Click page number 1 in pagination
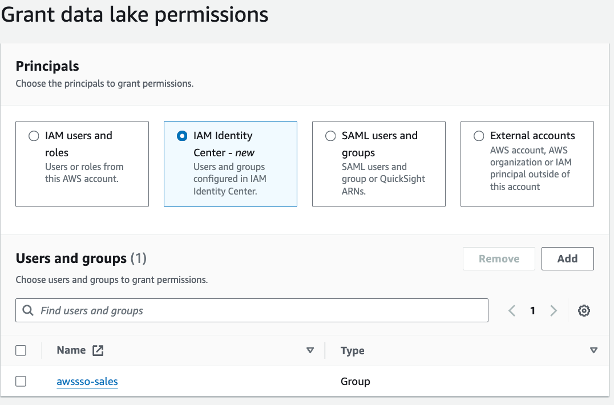 tap(532, 311)
